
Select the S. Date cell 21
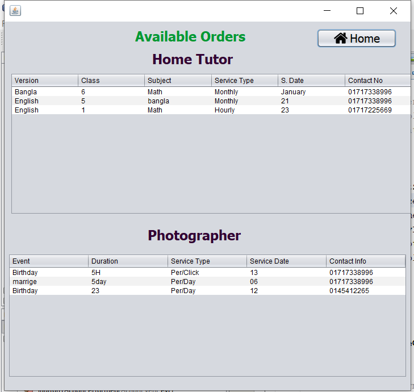(x=312, y=101)
